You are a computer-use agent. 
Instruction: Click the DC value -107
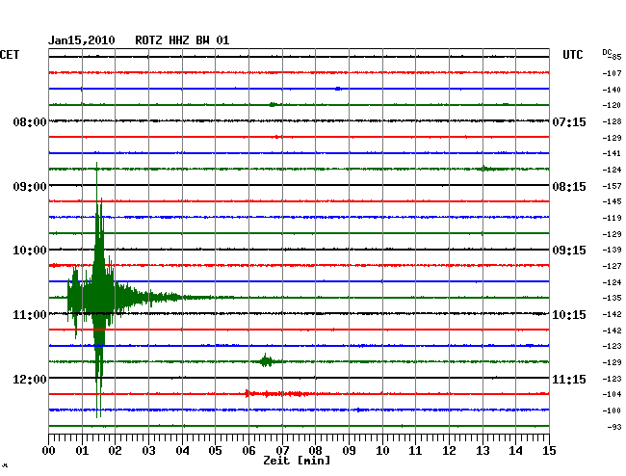(612, 73)
